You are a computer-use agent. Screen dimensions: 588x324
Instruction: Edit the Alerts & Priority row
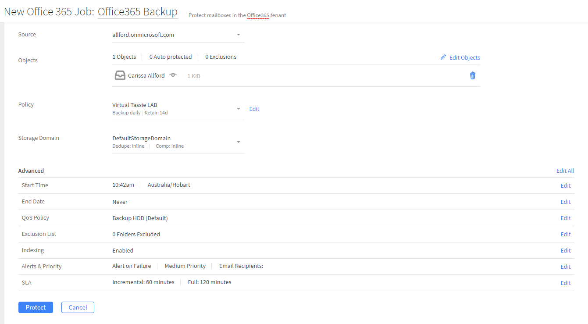(x=566, y=267)
